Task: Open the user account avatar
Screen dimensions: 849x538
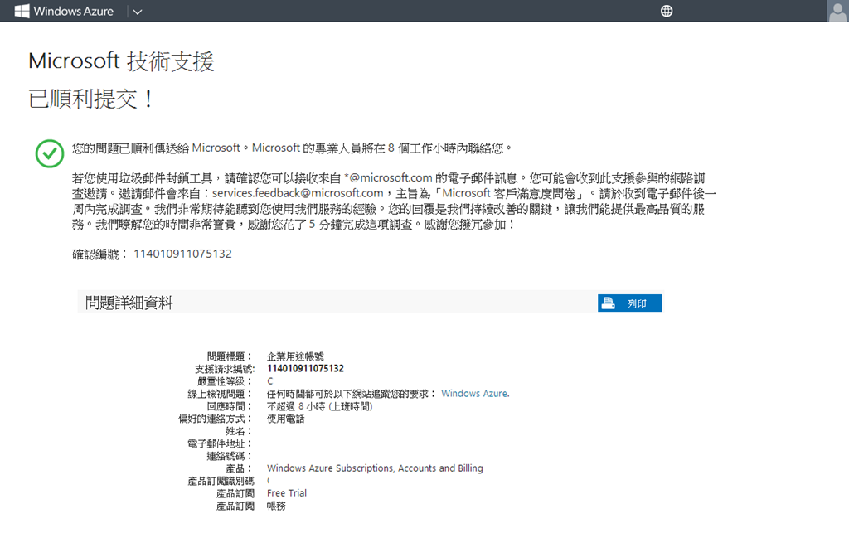Action: [837, 11]
